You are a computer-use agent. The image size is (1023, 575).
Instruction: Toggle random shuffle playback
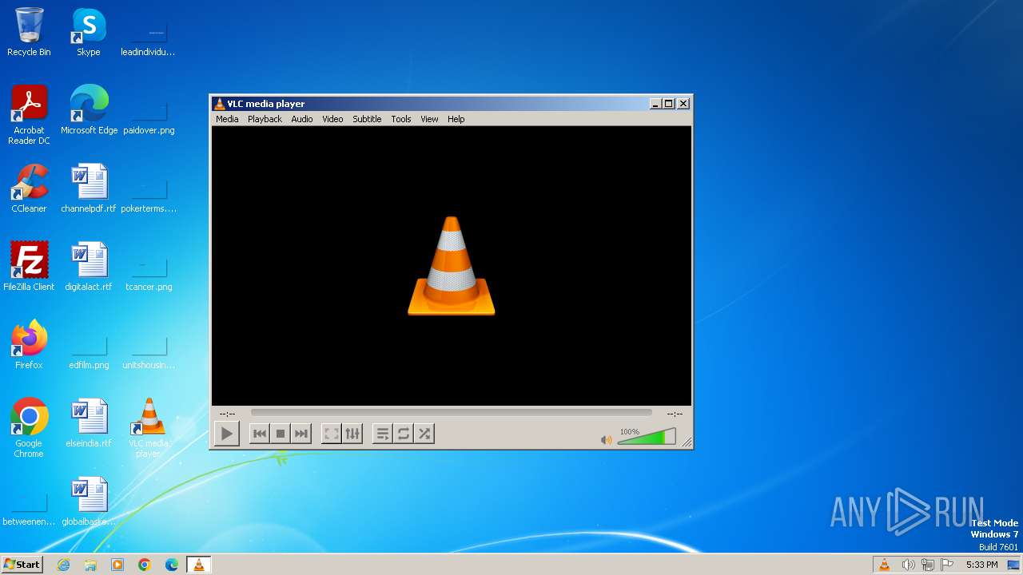pyautogui.click(x=424, y=434)
